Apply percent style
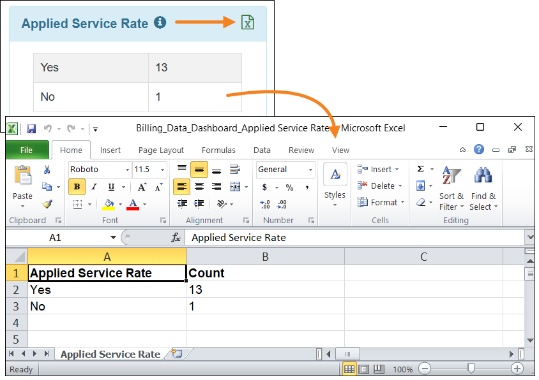Image resolution: width=539 pixels, height=380 pixels. [289, 187]
